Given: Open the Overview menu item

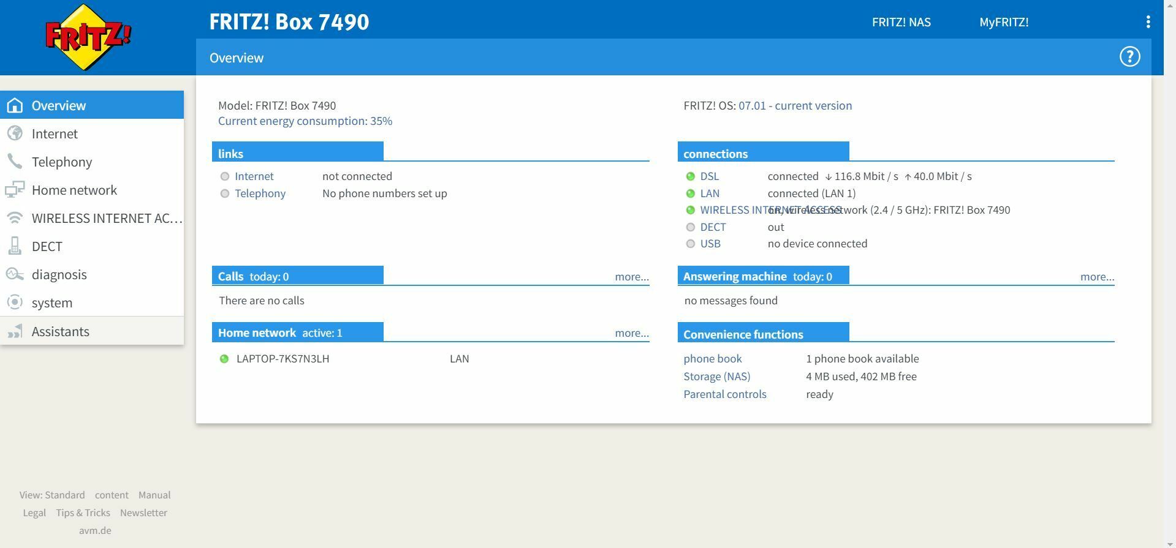Looking at the screenshot, I should pos(92,105).
